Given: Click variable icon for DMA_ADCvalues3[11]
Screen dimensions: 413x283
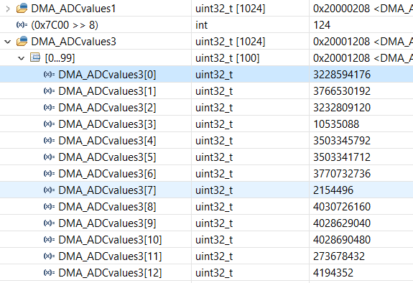Looking at the screenshot, I should tap(49, 256).
